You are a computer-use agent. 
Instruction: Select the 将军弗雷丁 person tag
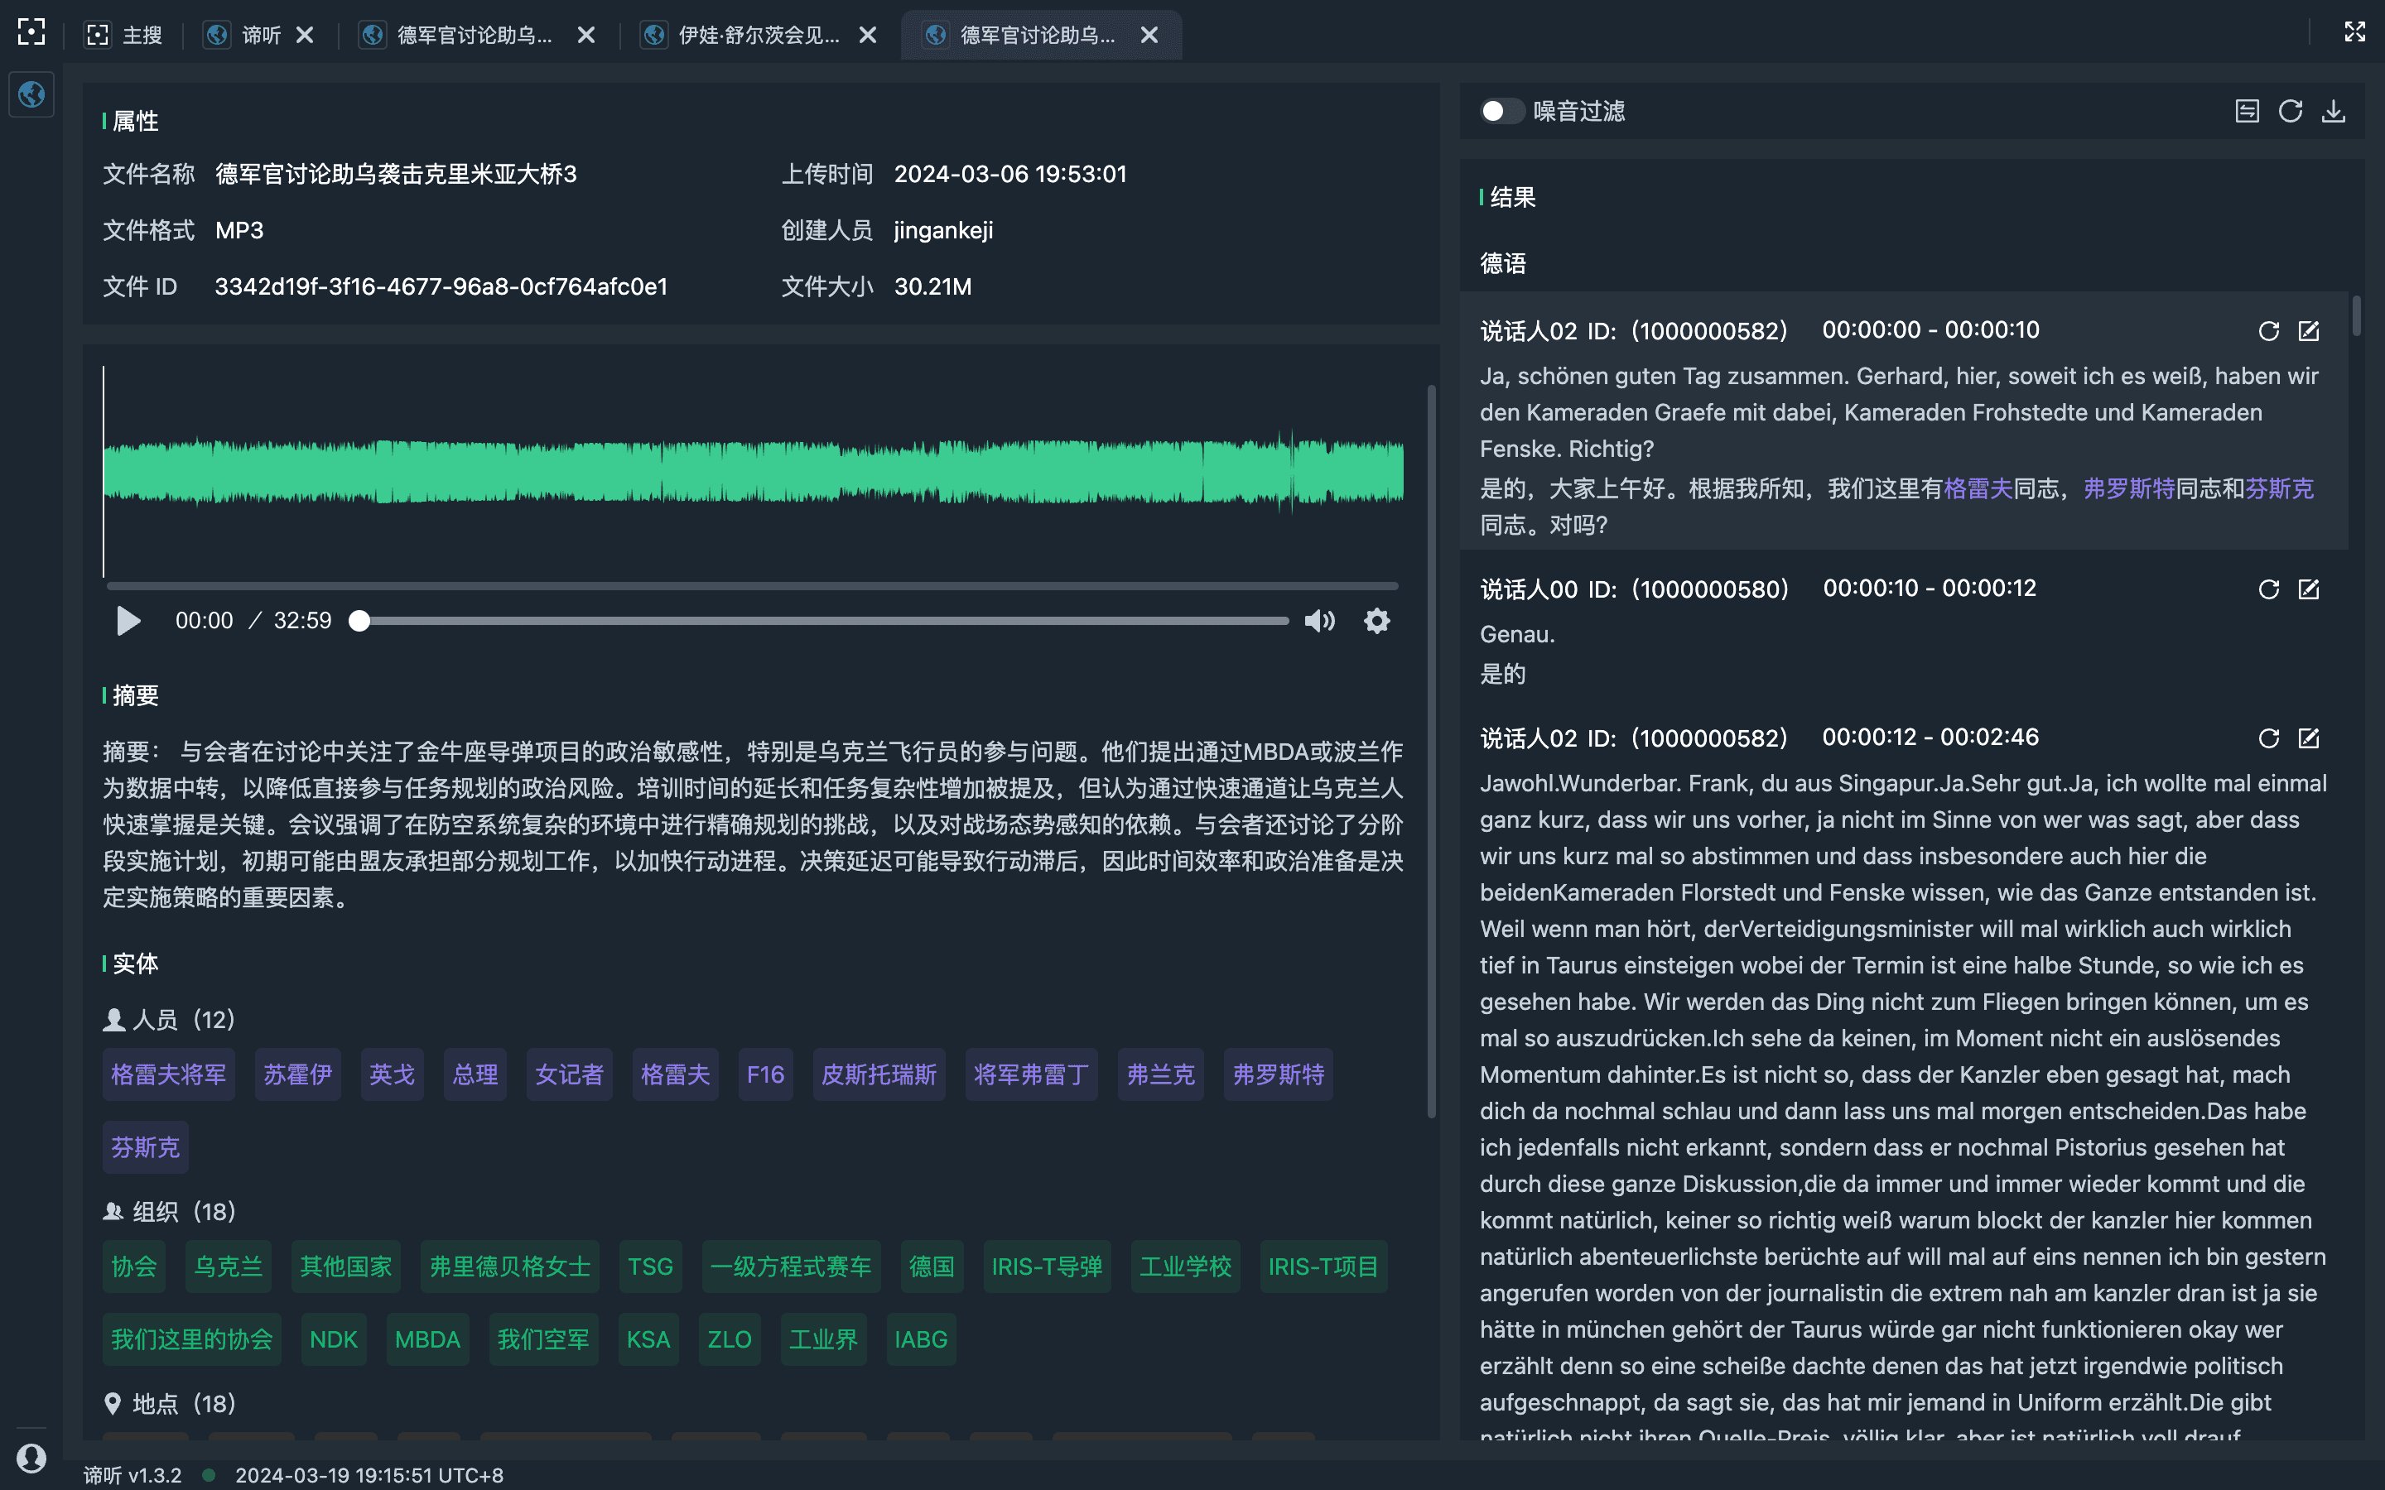[x=1031, y=1074]
